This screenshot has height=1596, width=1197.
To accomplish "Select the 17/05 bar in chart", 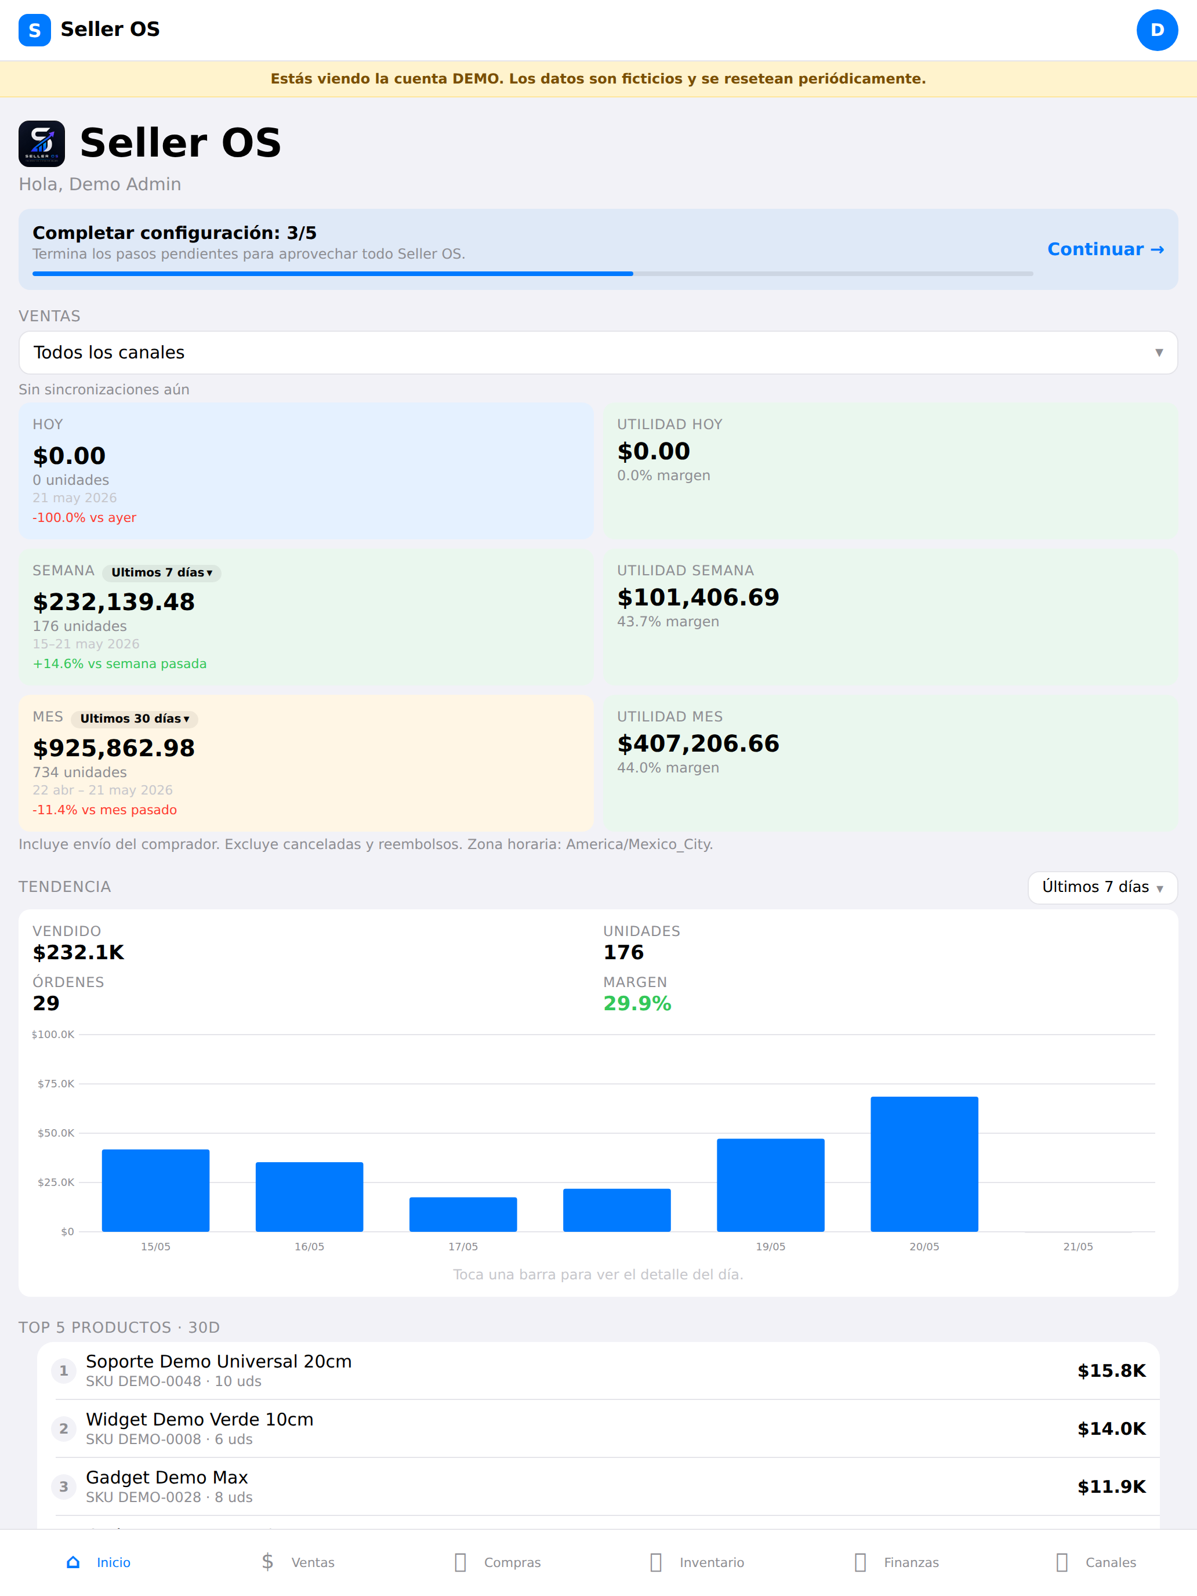I will (463, 1214).
